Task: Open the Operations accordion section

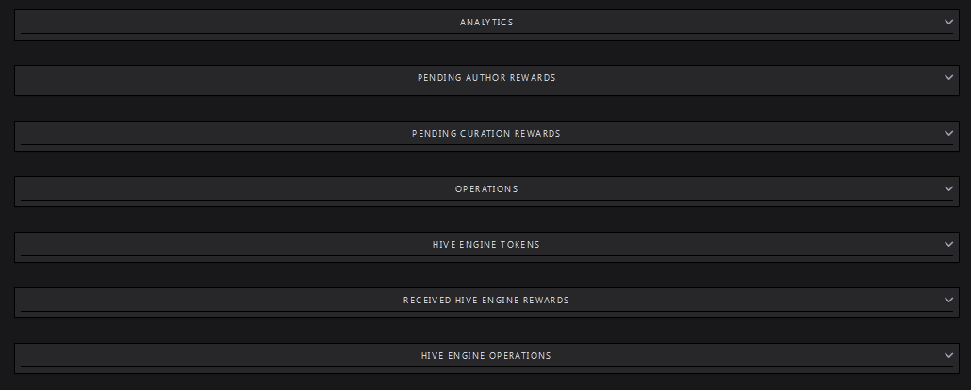Action: pyautogui.click(x=486, y=192)
